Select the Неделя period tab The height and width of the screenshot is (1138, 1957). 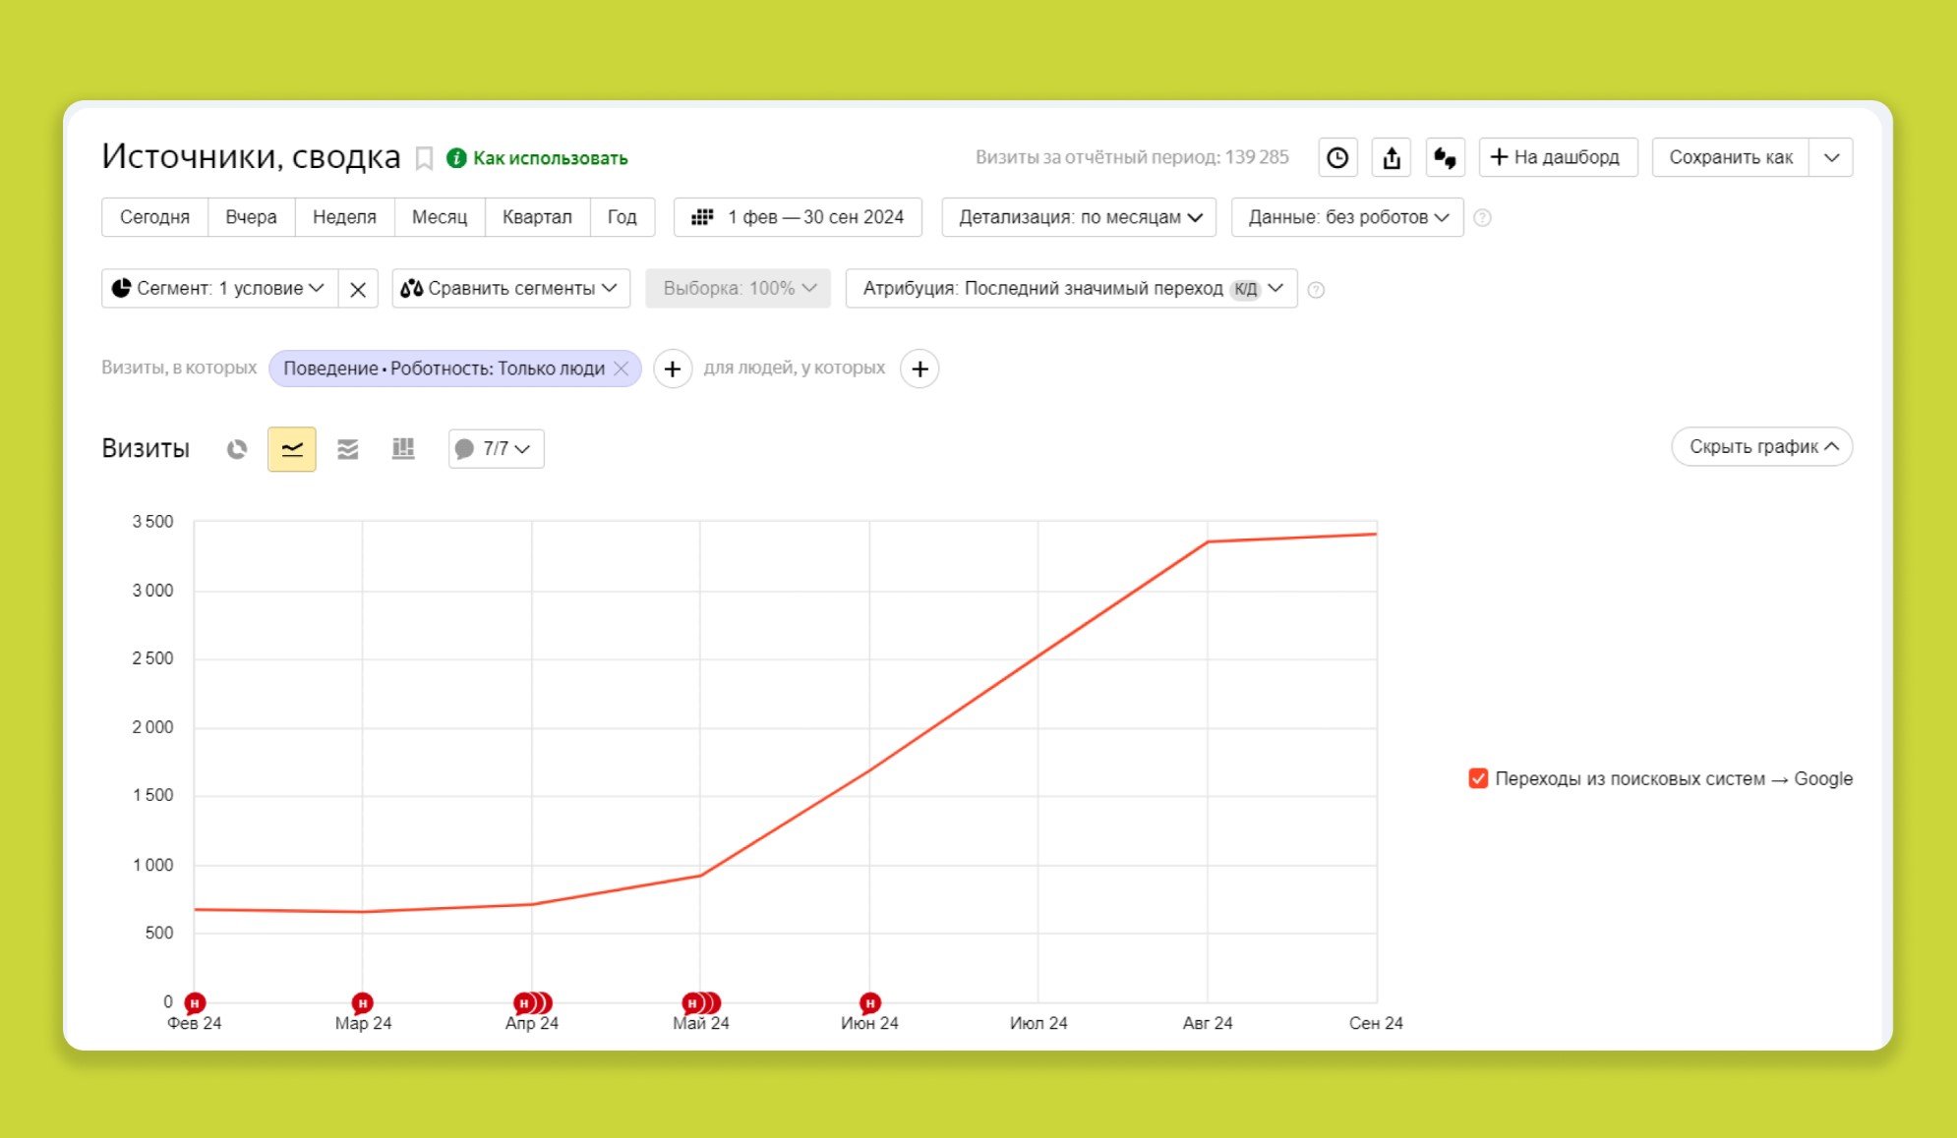(344, 217)
